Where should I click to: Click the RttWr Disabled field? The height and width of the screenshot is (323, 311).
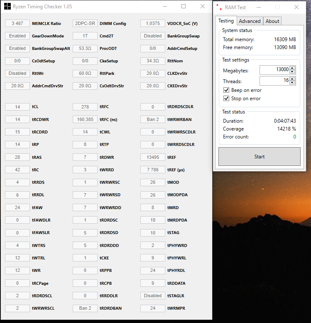click(17, 73)
